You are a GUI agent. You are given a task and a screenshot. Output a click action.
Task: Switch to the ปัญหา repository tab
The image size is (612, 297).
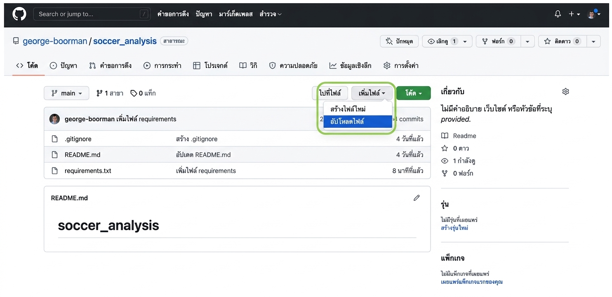[x=64, y=66]
